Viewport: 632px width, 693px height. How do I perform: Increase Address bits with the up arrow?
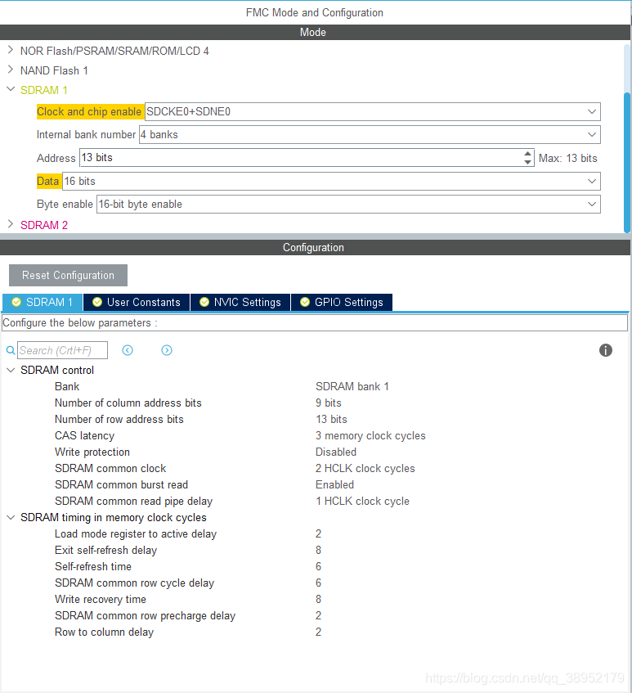click(527, 153)
